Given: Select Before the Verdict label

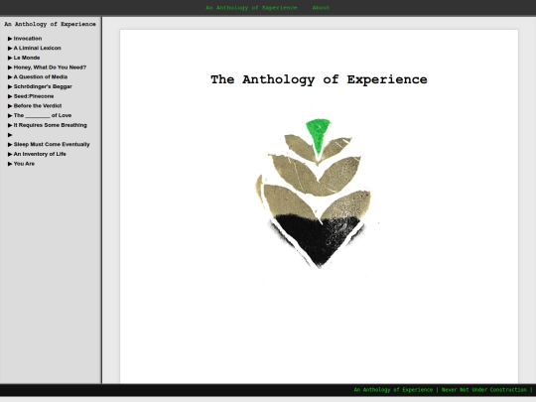Looking at the screenshot, I should click(38, 106).
